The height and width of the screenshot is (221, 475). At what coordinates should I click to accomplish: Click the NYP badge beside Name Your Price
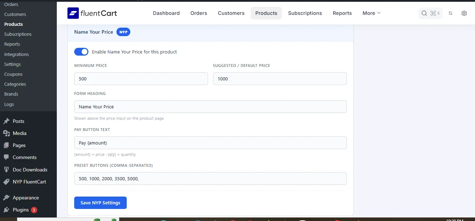pyautogui.click(x=123, y=32)
